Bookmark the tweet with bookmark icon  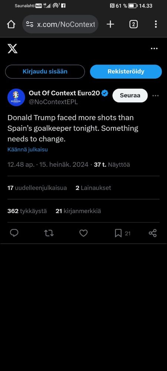pos(118,233)
